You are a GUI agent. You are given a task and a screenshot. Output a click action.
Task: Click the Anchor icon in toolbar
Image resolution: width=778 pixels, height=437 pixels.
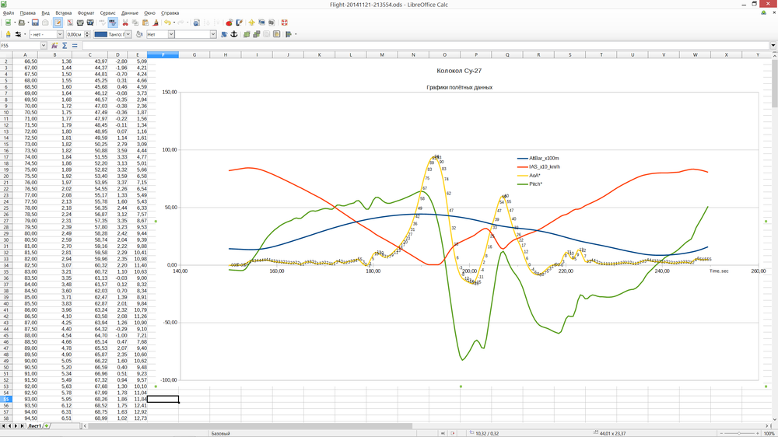click(234, 34)
